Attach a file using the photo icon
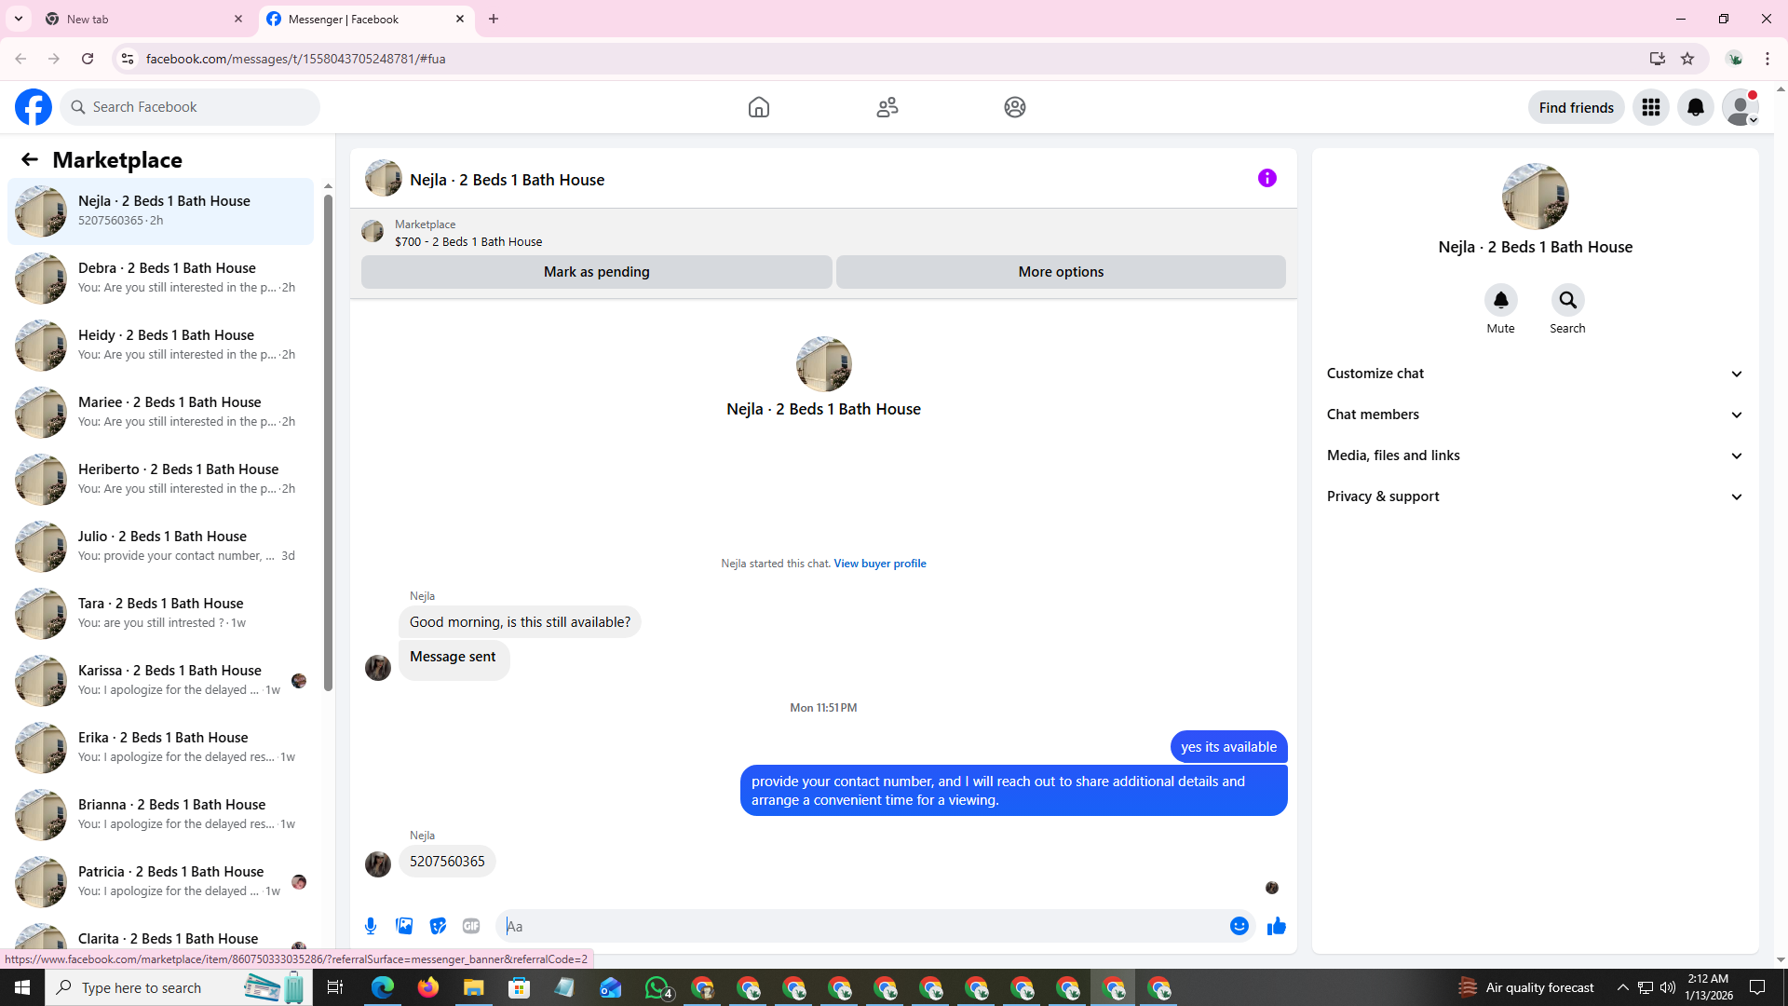 pos(404,926)
